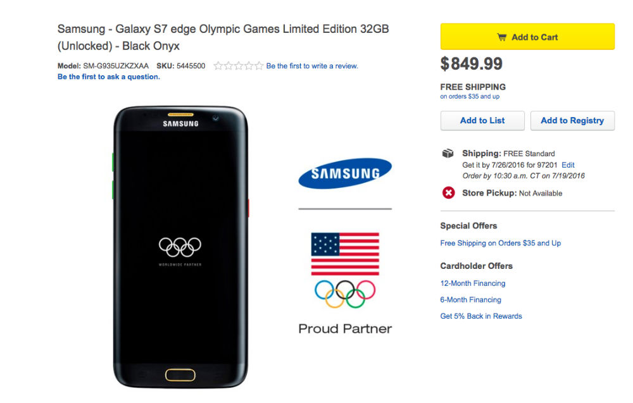Image resolution: width=633 pixels, height=403 pixels.
Task: Click the shipping package icon
Action: tap(448, 153)
